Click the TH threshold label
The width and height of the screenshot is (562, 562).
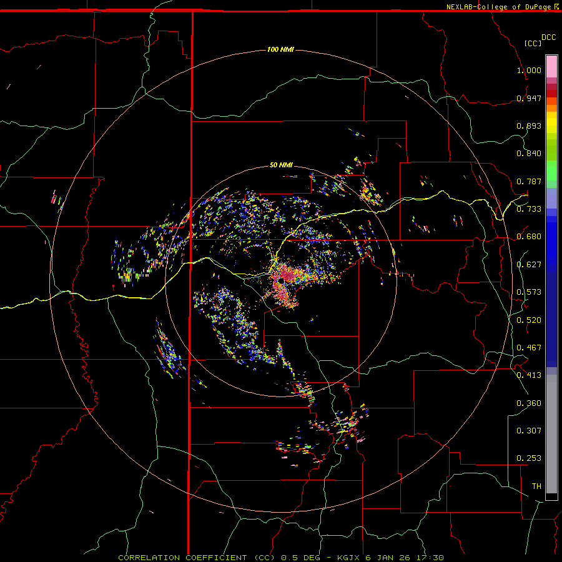click(536, 486)
